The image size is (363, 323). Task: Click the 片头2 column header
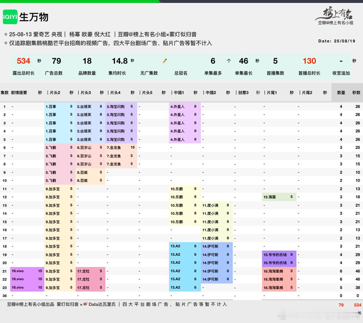click(55, 93)
